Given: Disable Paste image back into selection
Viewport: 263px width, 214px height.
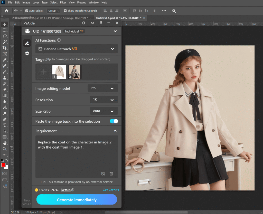Looking at the screenshot, I should pyautogui.click(x=114, y=121).
